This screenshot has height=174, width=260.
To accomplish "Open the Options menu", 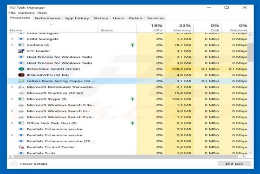I will click(x=26, y=13).
